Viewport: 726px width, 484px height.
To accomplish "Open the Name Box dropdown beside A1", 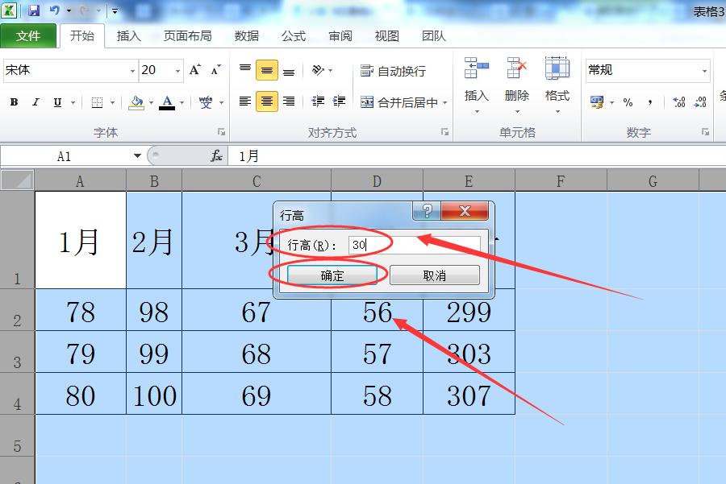I will pos(137,155).
